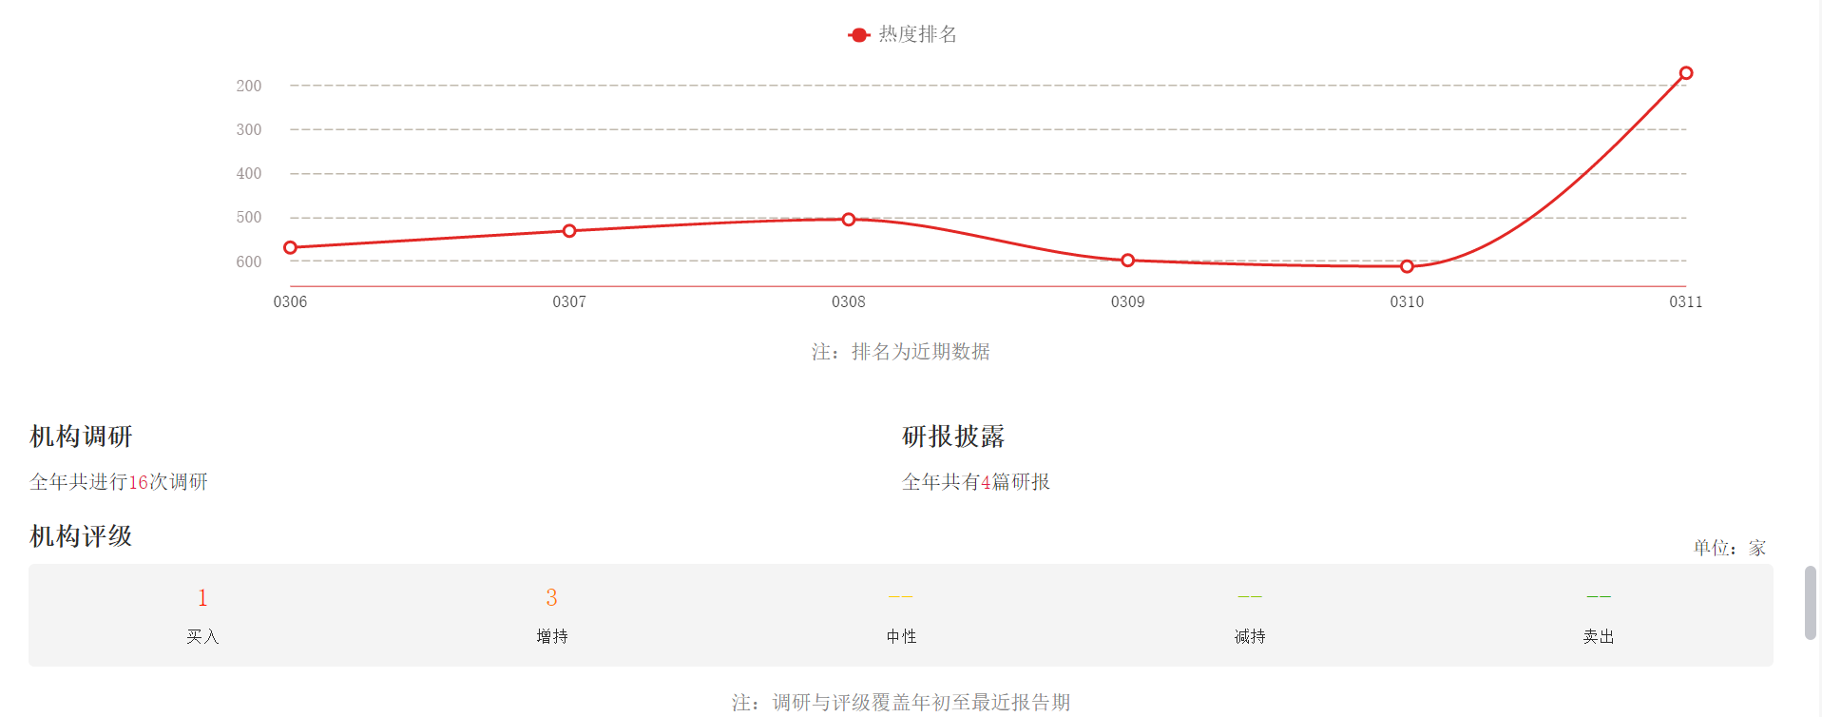Select the 0306 data point on the line
This screenshot has height=717, width=1822.
(x=291, y=247)
